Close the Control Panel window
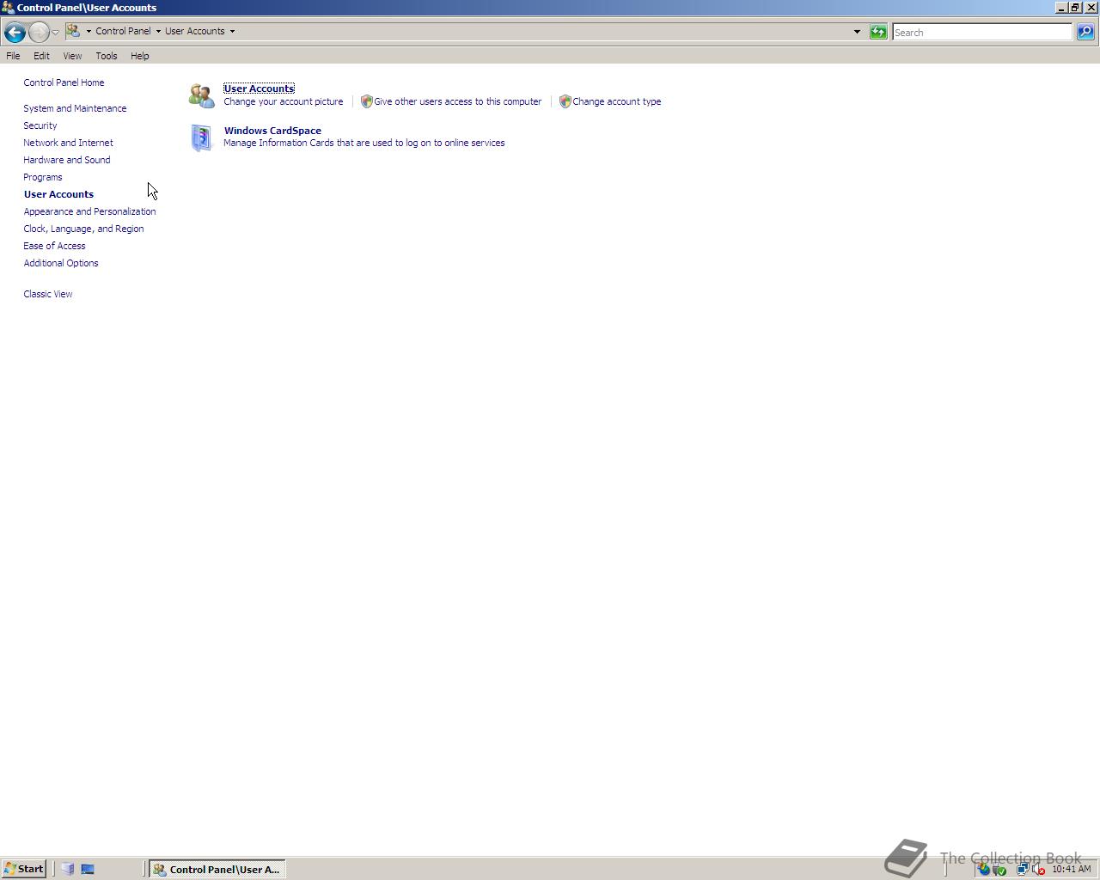The height and width of the screenshot is (880, 1100). coord(1091,7)
